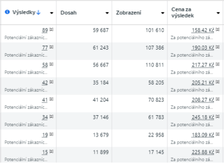
Task: Sort by the Zobrazení column header
Action: 128,13
